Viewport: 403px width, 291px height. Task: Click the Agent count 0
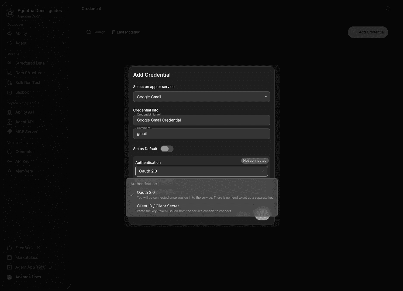pyautogui.click(x=63, y=43)
